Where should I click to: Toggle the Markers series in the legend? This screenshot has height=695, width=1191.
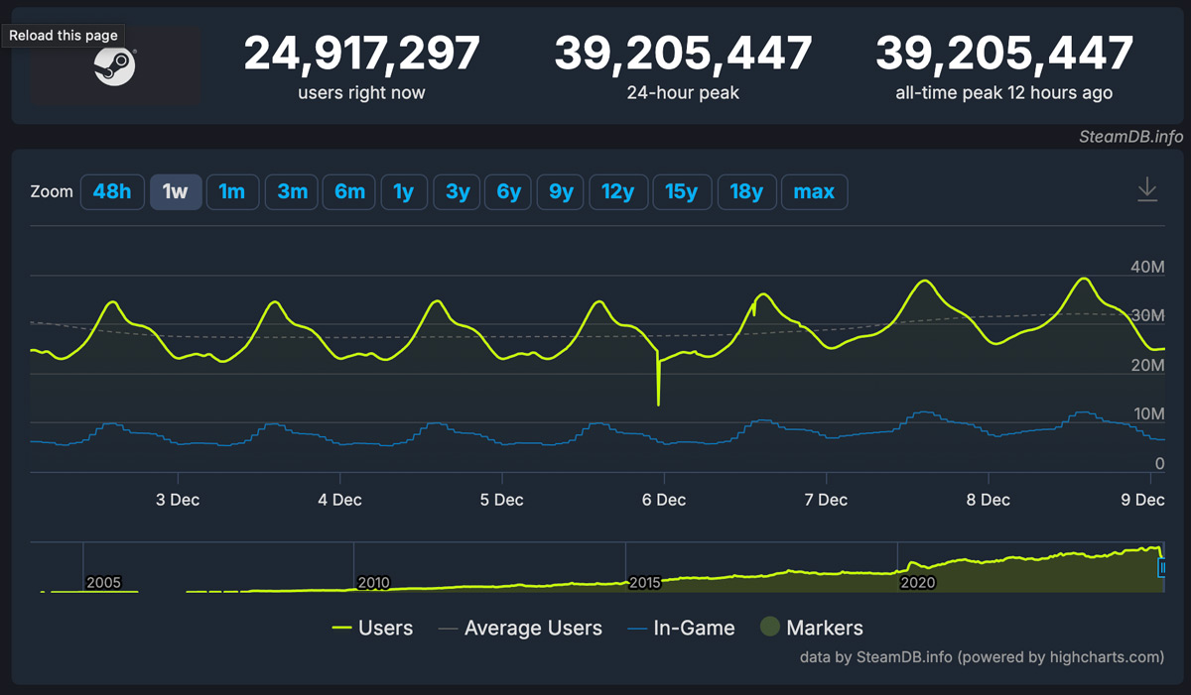tap(826, 628)
